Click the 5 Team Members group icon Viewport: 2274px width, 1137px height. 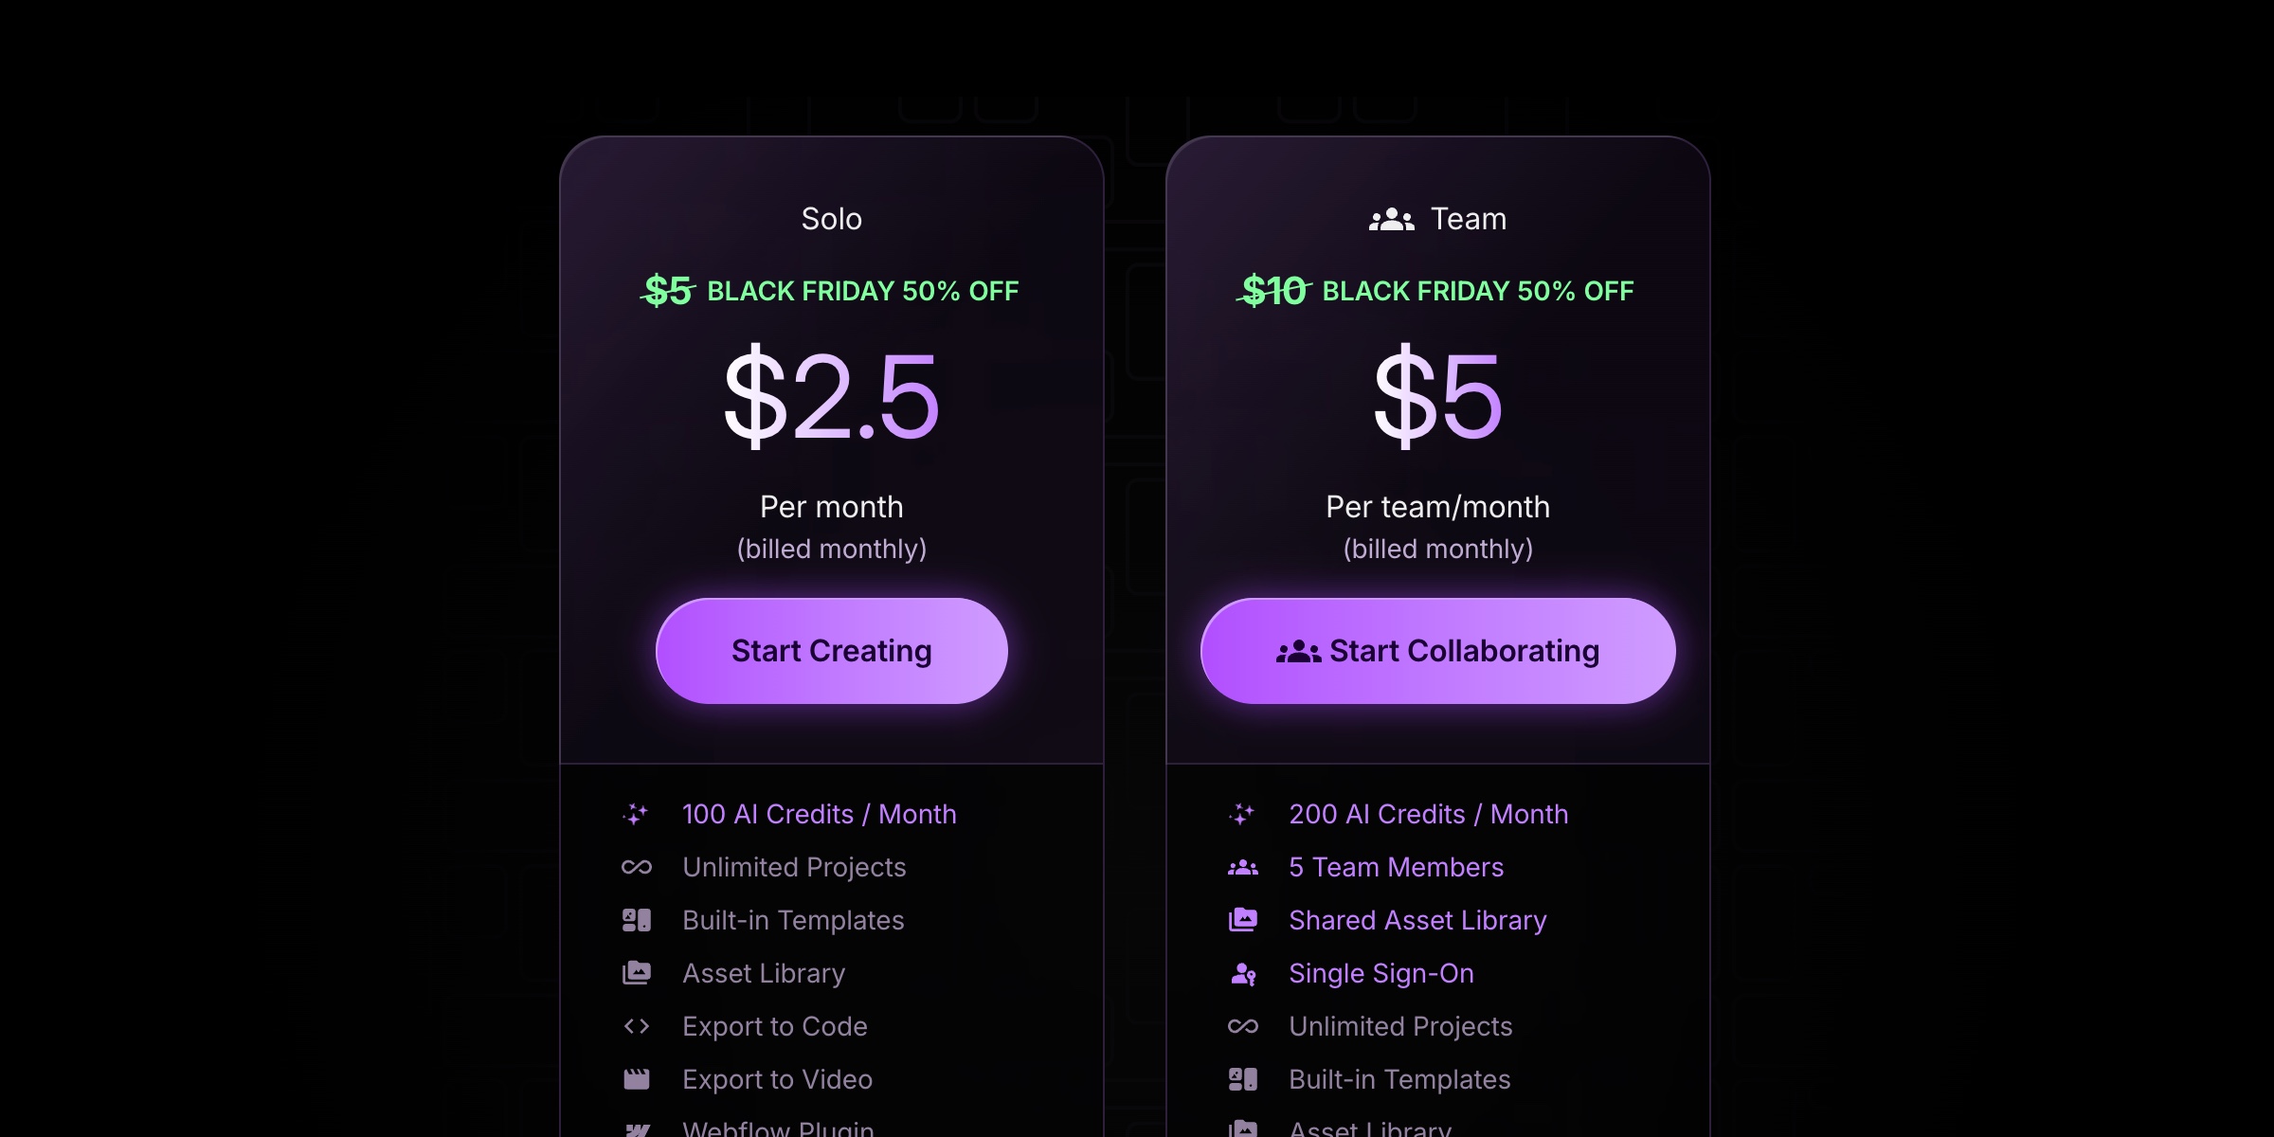tap(1242, 867)
